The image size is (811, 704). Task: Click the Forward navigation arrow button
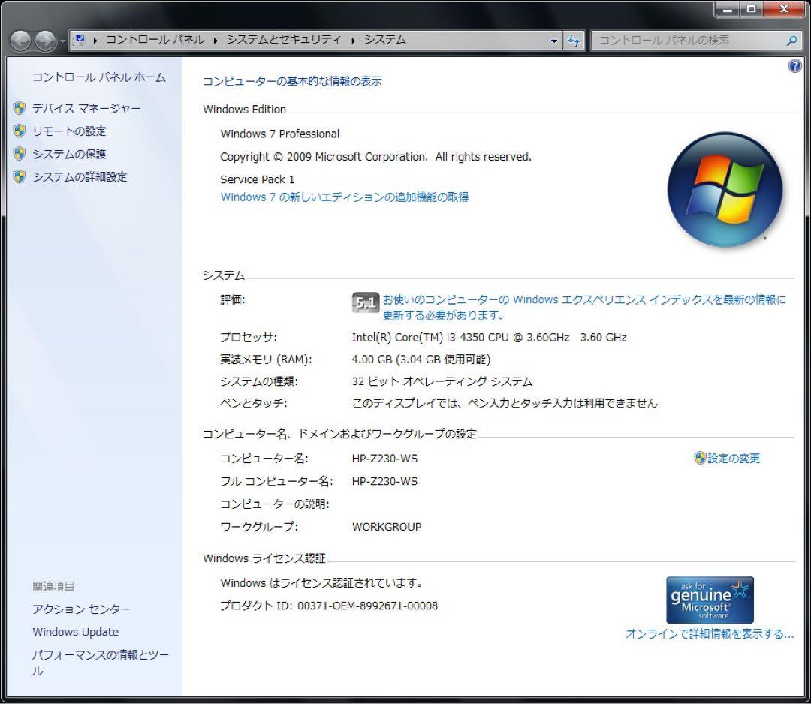tap(45, 41)
